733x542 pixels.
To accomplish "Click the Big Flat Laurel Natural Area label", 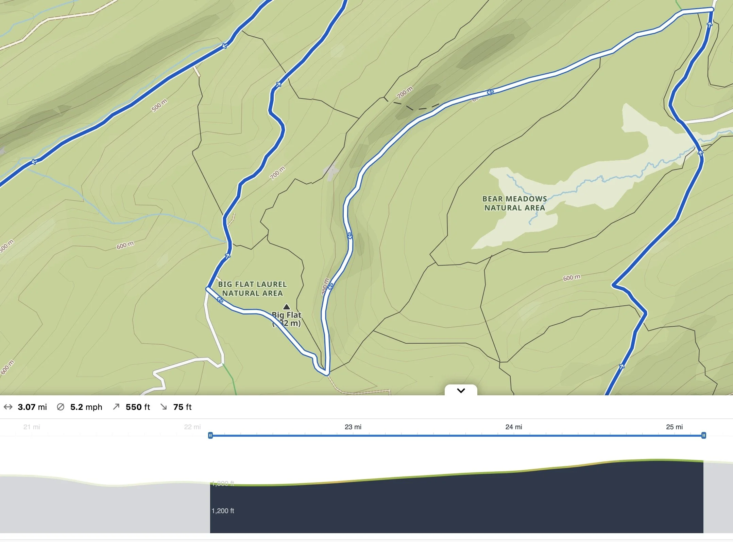I will [x=252, y=288].
